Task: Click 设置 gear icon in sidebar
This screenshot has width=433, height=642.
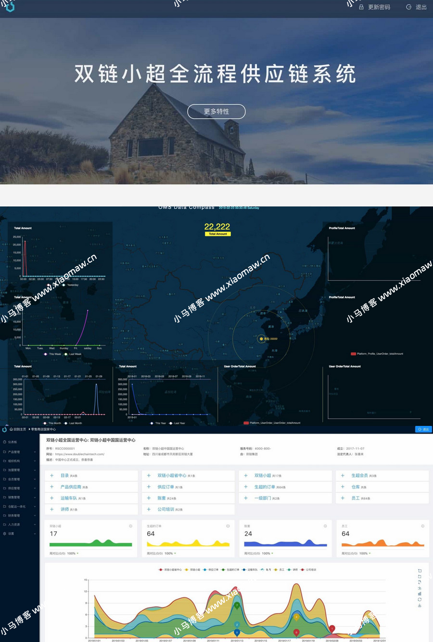Action: pos(5,534)
